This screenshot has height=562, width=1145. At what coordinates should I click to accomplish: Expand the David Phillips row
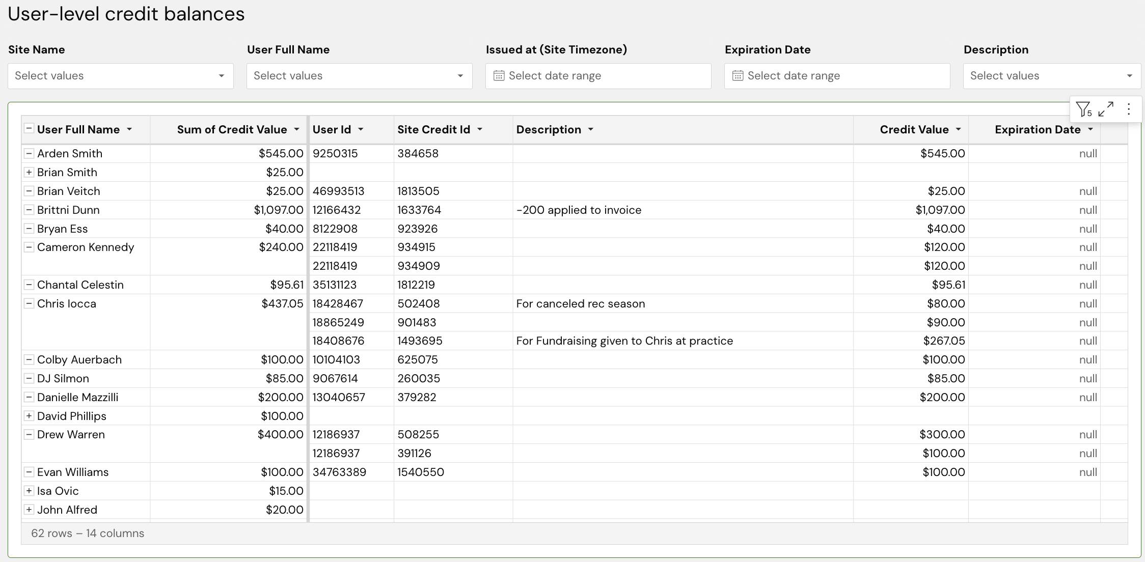(29, 416)
